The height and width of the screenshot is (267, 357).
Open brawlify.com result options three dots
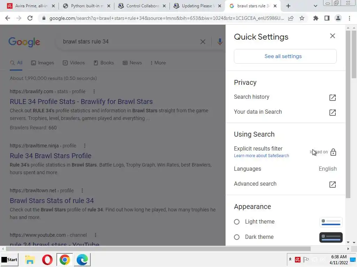coord(94,91)
